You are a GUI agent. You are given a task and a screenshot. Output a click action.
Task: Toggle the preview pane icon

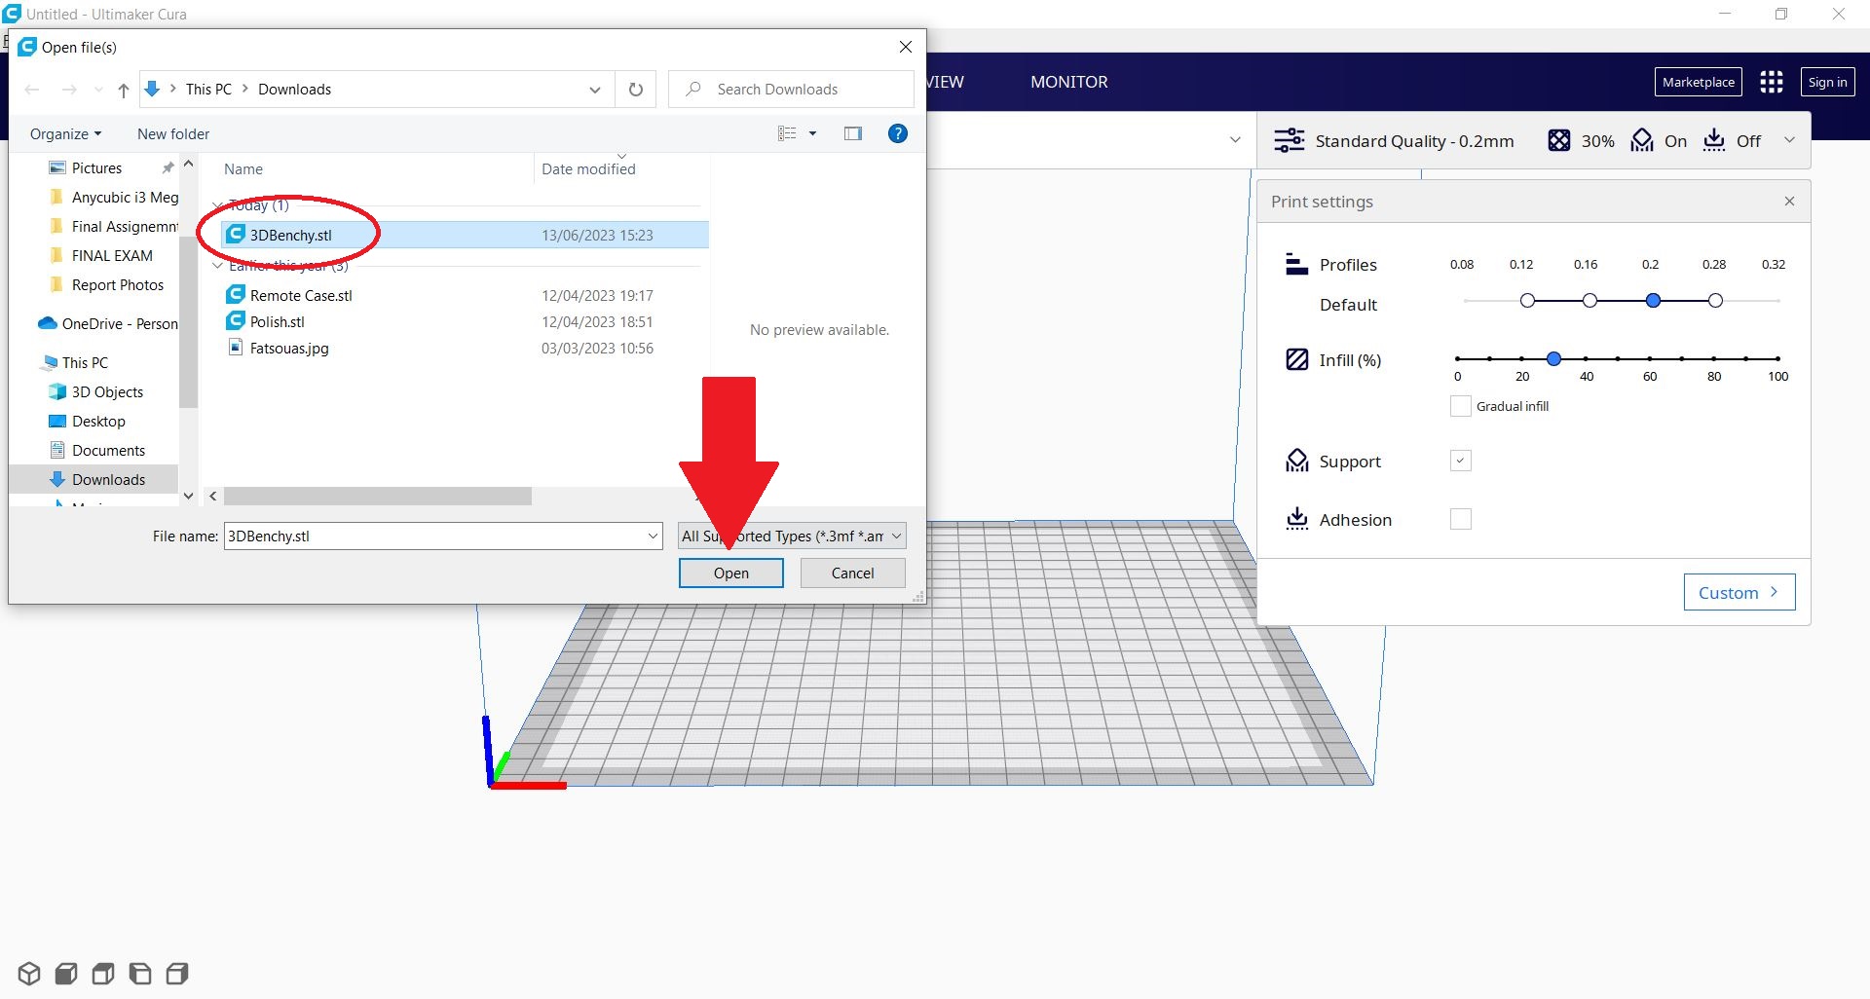coord(852,134)
